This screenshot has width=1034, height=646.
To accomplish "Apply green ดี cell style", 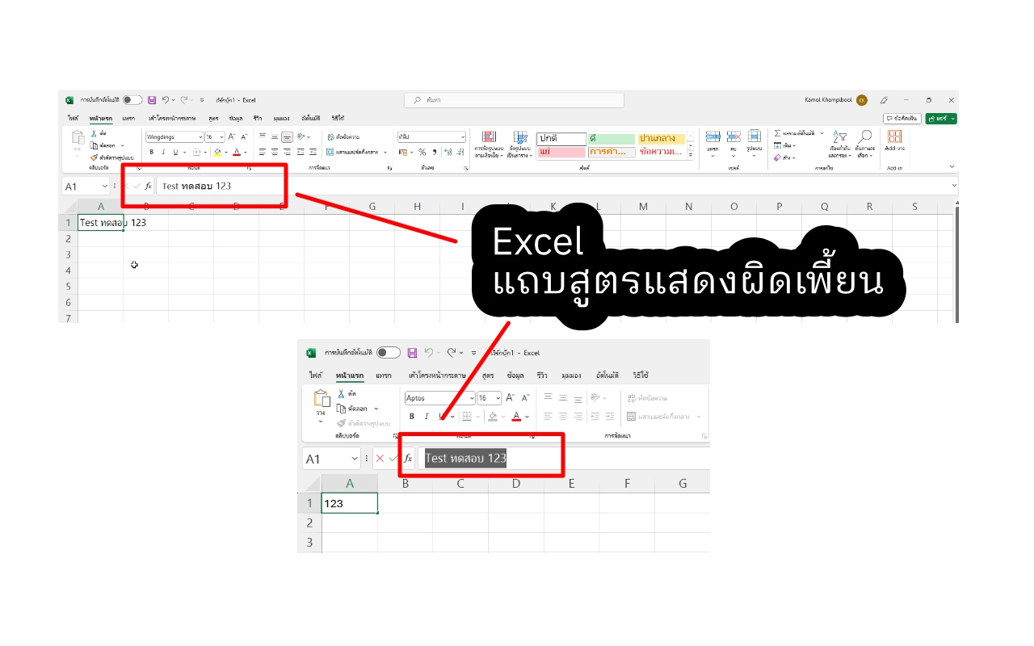I will 612,138.
